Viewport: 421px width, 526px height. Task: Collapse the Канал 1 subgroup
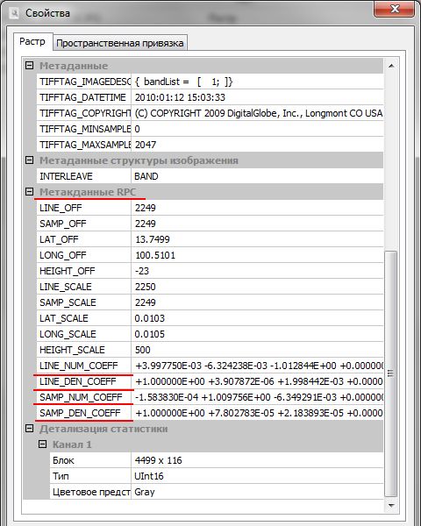click(x=43, y=444)
